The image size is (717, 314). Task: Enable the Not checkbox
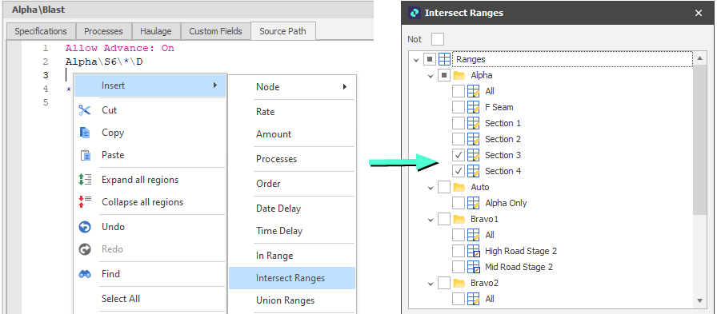[x=438, y=39]
